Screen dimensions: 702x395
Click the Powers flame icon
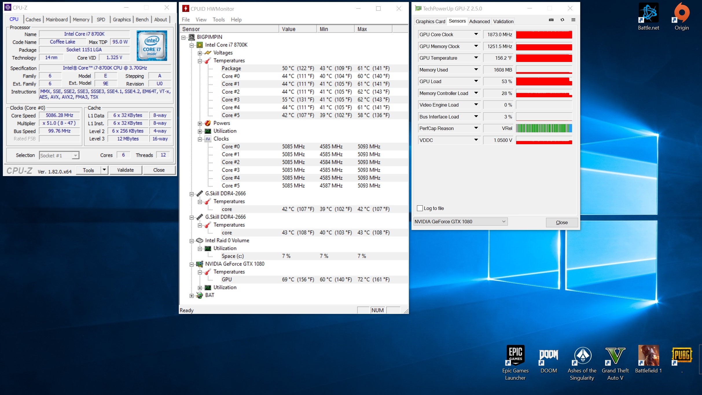[208, 123]
